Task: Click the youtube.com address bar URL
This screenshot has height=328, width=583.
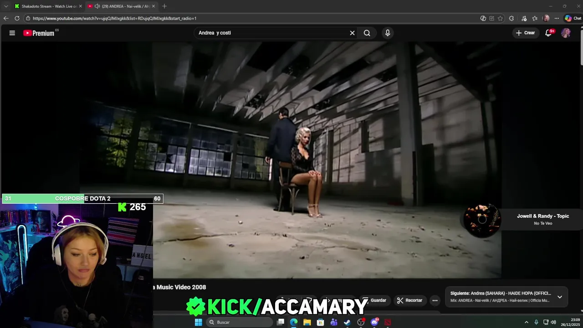Action: pyautogui.click(x=114, y=18)
